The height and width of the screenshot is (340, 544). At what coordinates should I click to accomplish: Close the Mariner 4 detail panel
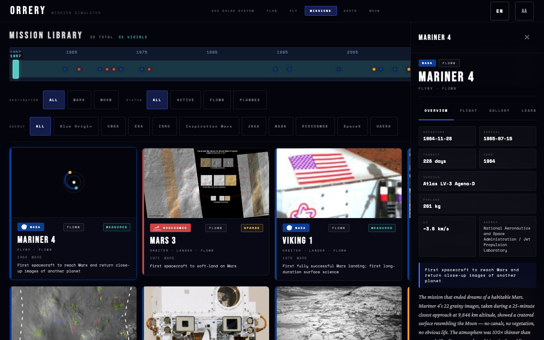527,37
